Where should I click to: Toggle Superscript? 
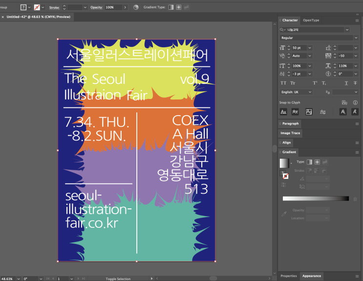(x=315, y=83)
